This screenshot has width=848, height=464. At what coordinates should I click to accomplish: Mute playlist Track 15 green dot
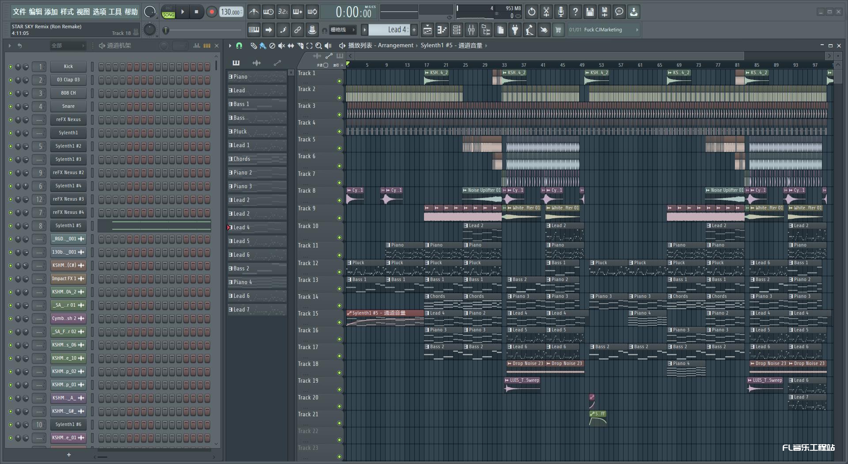339,322
